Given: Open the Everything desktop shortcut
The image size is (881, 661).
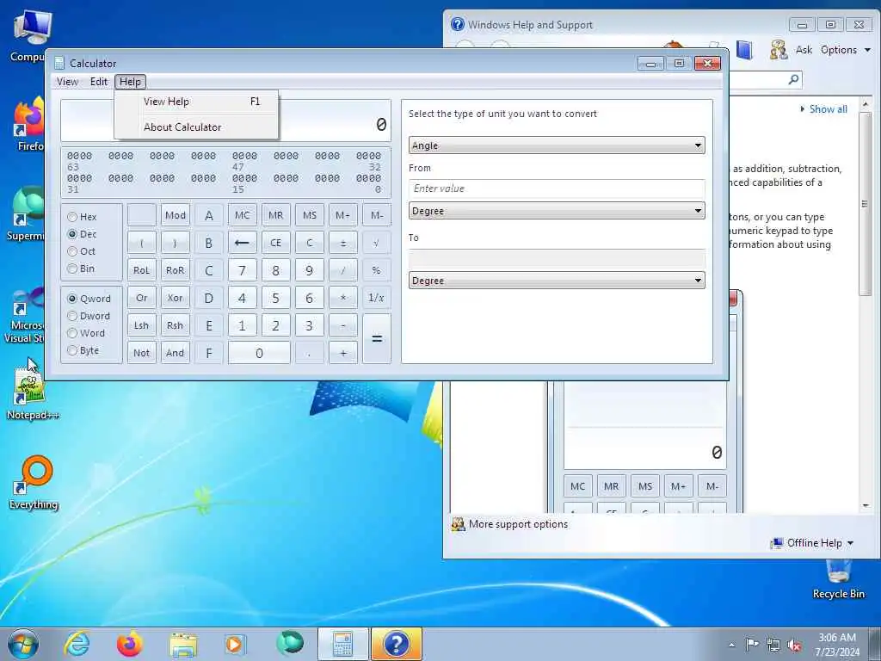Looking at the screenshot, I should click(x=34, y=482).
